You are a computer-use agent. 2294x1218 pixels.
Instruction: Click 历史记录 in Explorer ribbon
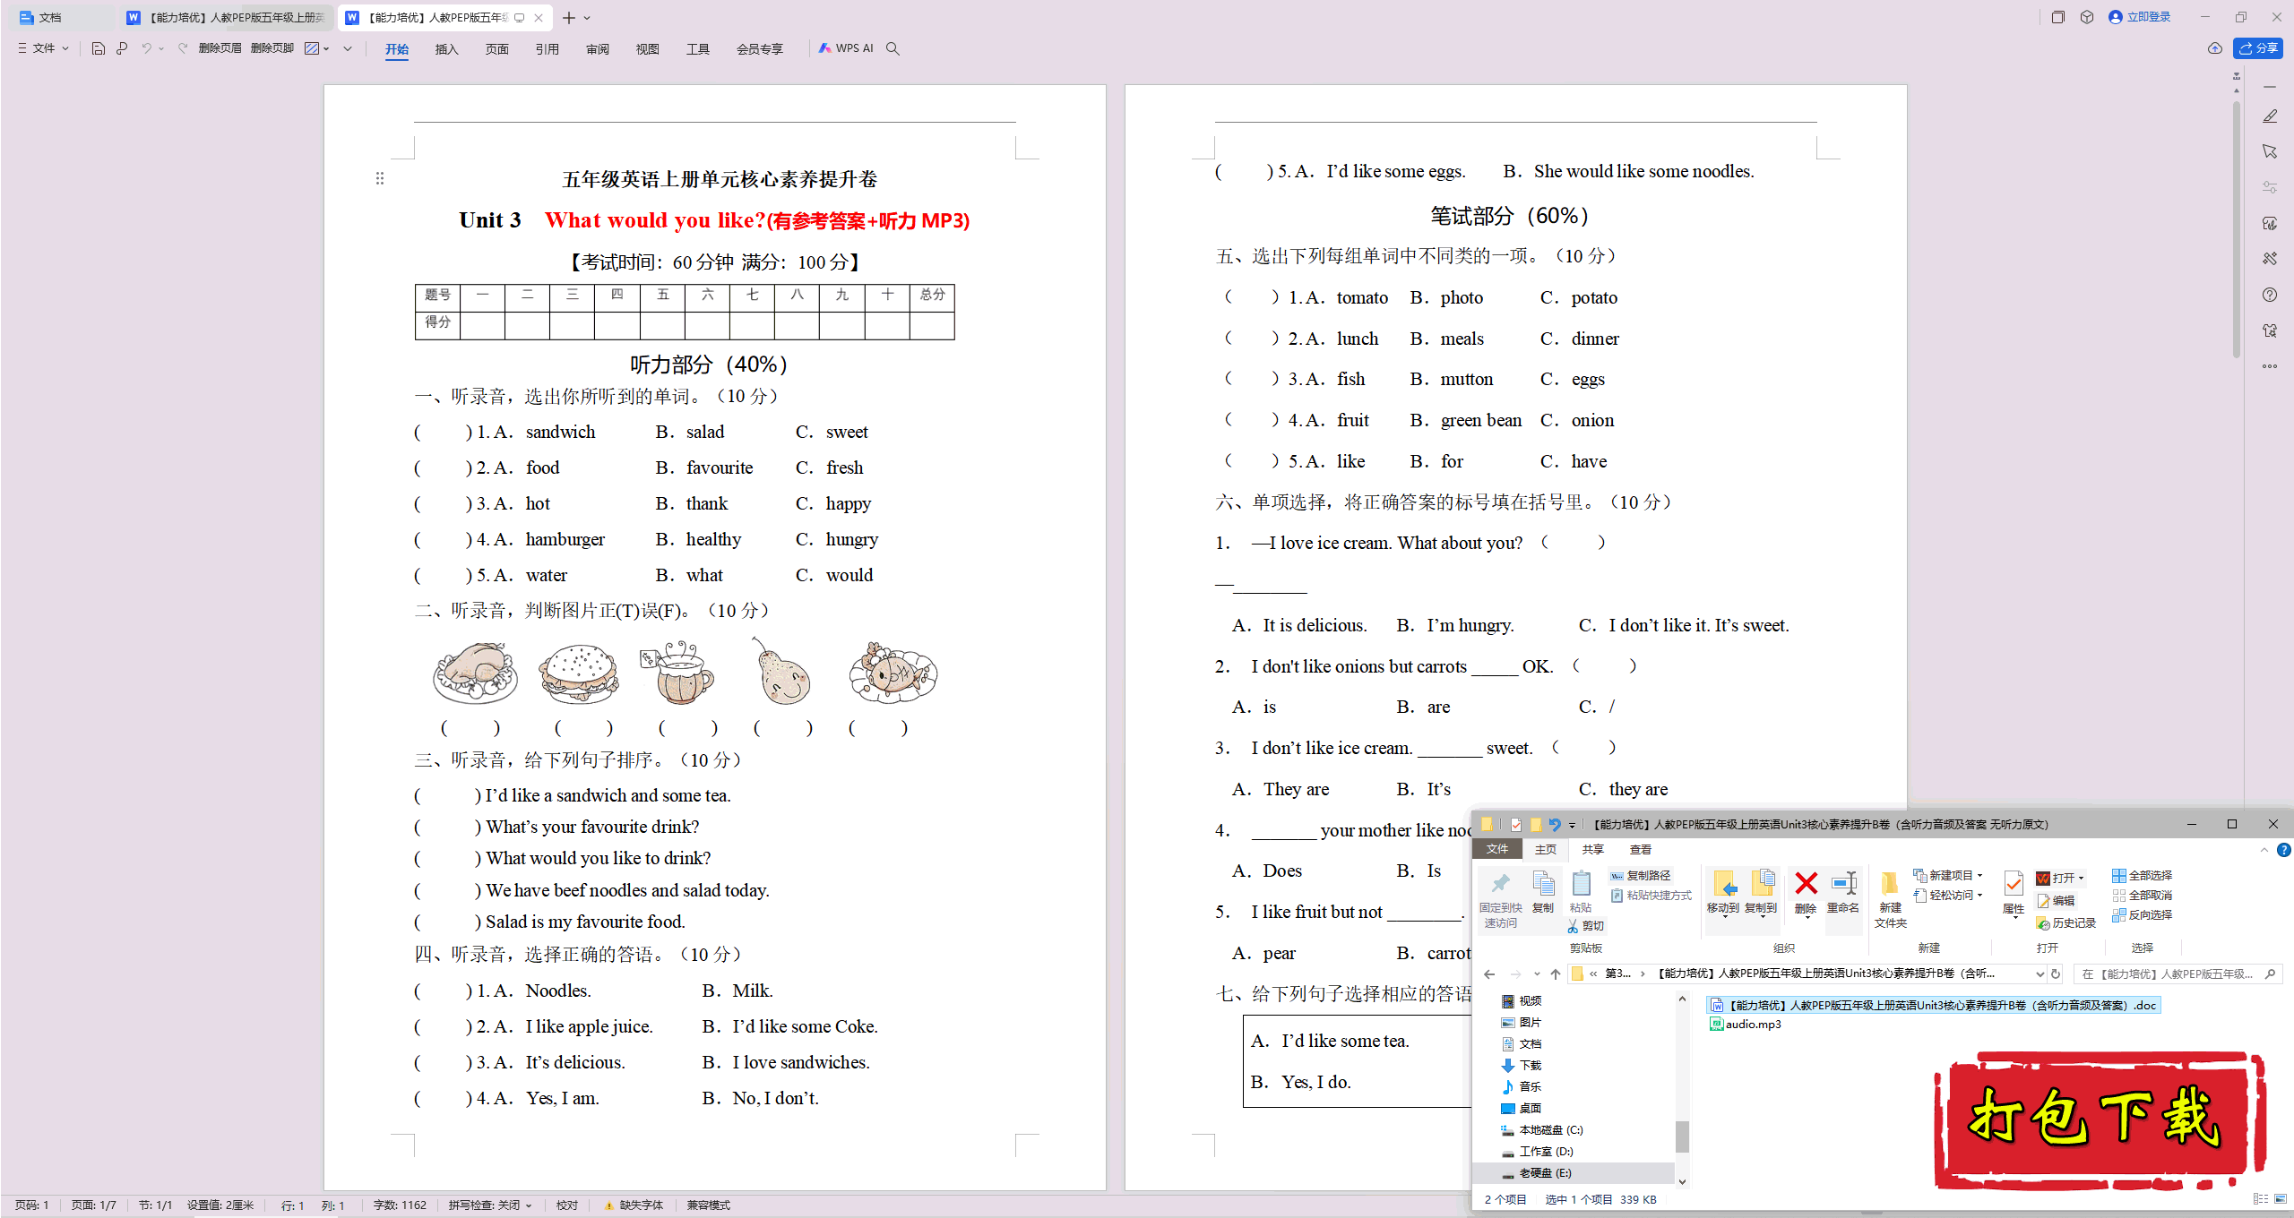coord(2066,922)
